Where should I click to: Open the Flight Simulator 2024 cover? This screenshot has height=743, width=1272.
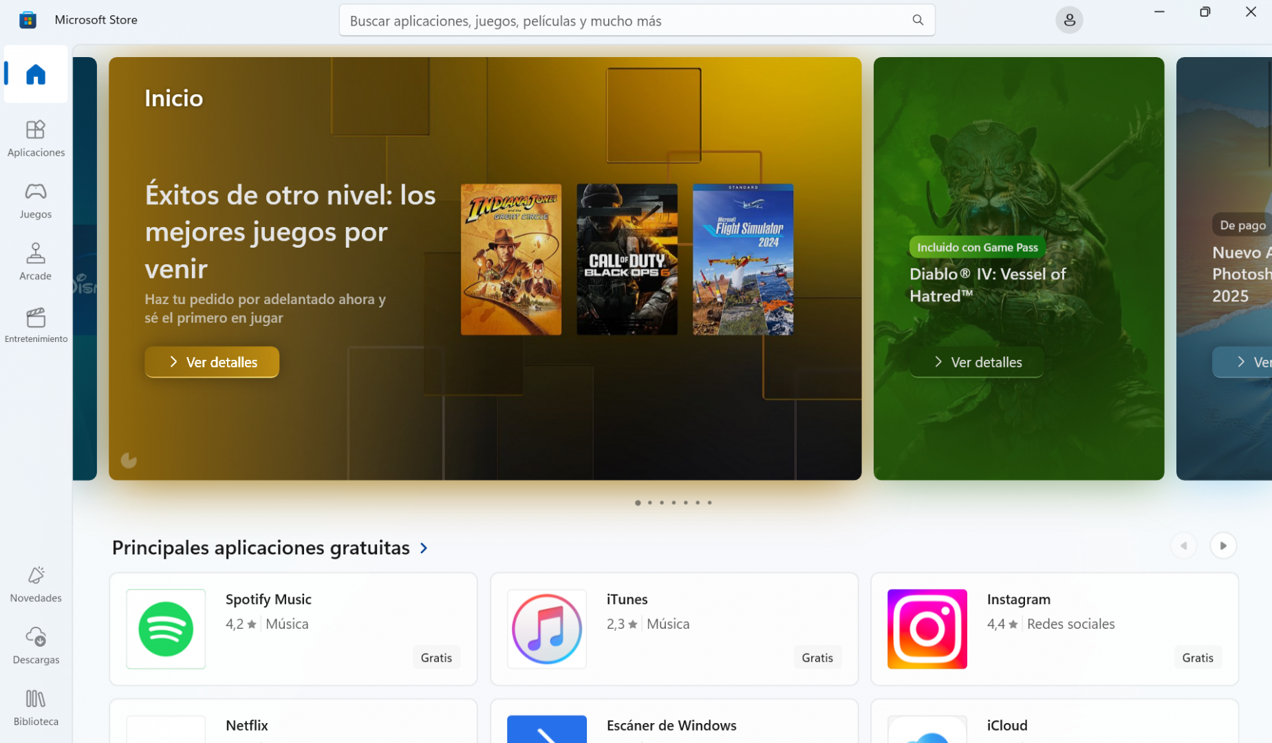click(742, 259)
